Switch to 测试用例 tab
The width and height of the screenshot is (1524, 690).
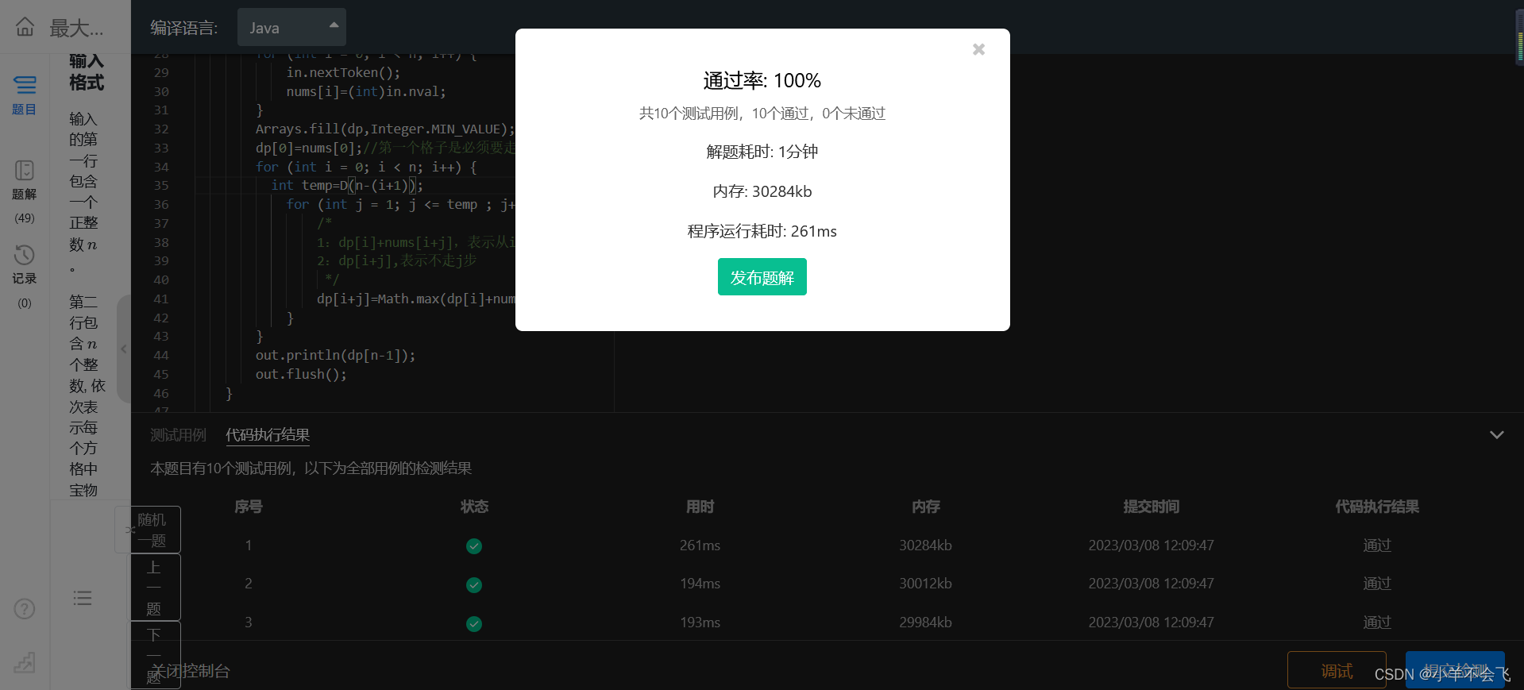tap(178, 435)
